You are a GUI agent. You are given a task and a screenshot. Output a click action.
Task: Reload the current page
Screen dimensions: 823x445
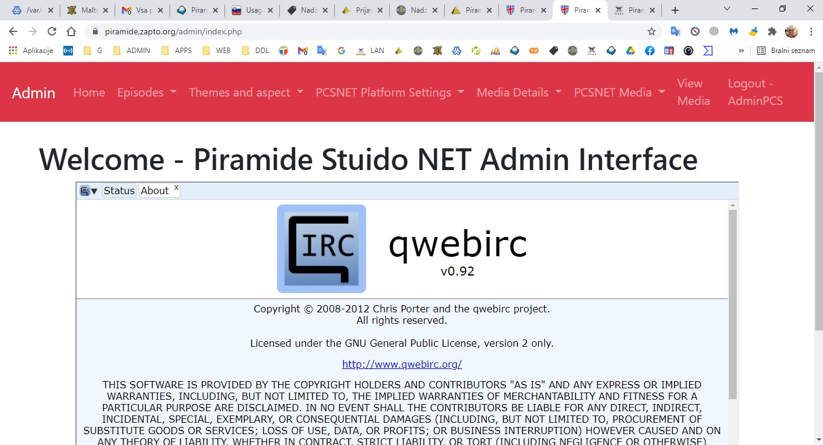pos(52,31)
